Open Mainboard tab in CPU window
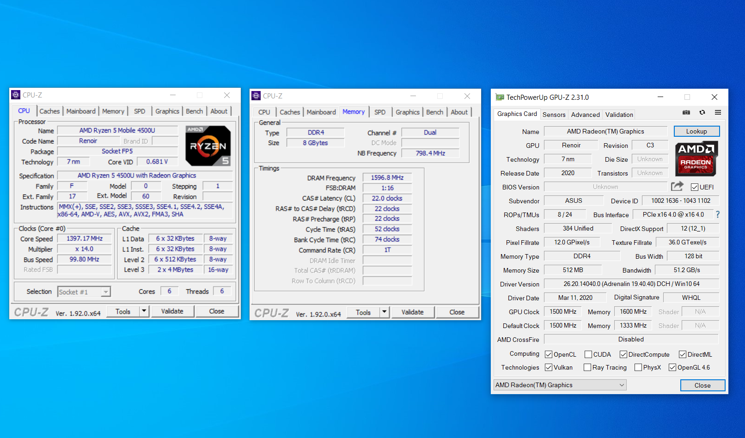This screenshot has width=745, height=438. click(x=81, y=111)
